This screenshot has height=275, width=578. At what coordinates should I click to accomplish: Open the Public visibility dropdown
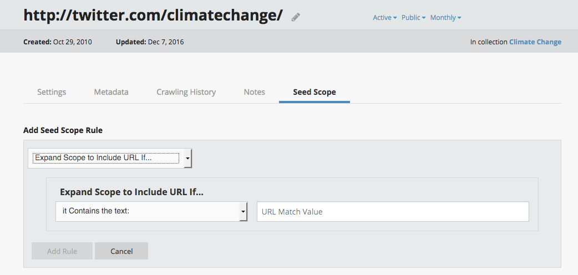point(413,18)
